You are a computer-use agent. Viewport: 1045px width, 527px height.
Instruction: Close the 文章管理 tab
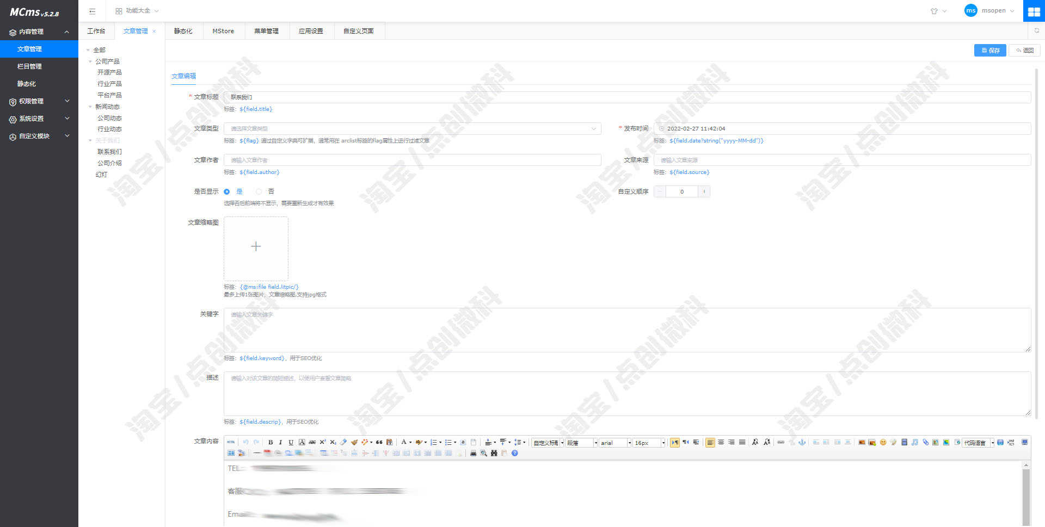(x=155, y=31)
